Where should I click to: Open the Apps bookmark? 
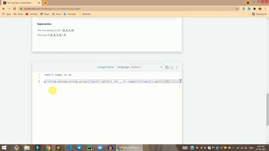[x=7, y=14]
